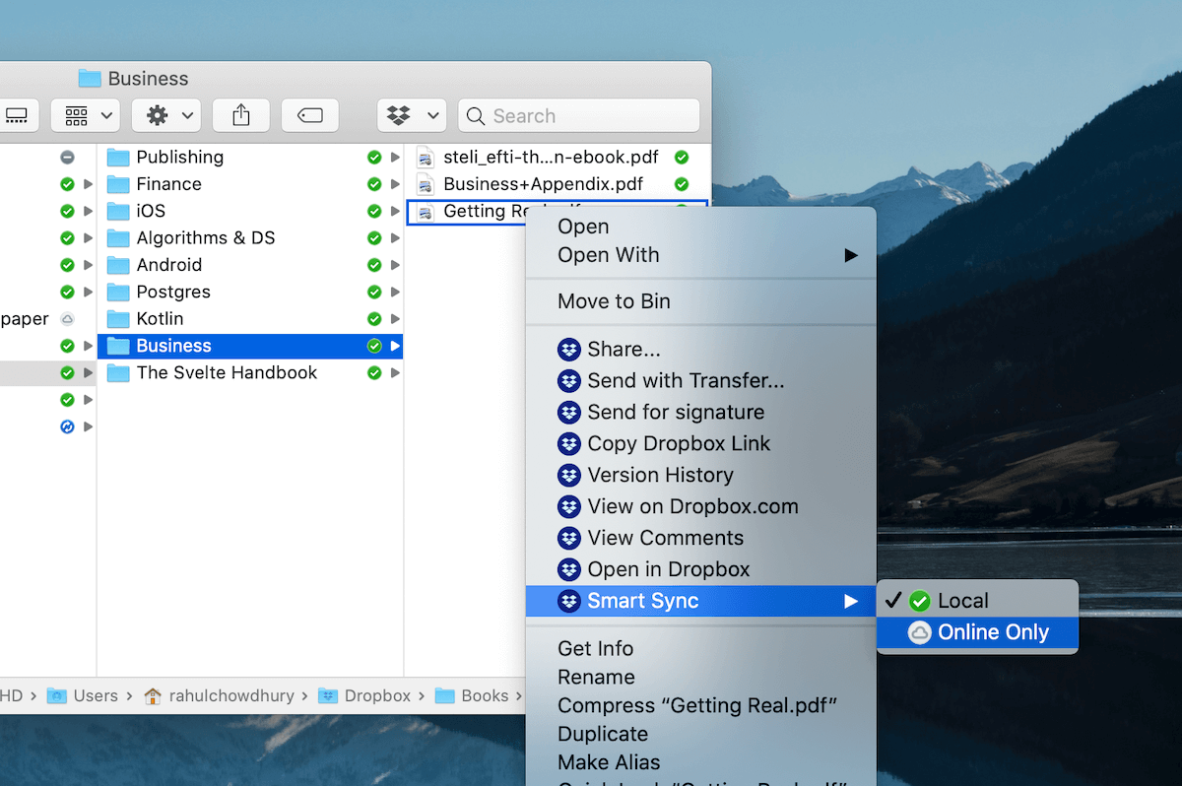The width and height of the screenshot is (1182, 786).
Task: Click the green sync checkmark beside Business folder
Action: tap(374, 346)
